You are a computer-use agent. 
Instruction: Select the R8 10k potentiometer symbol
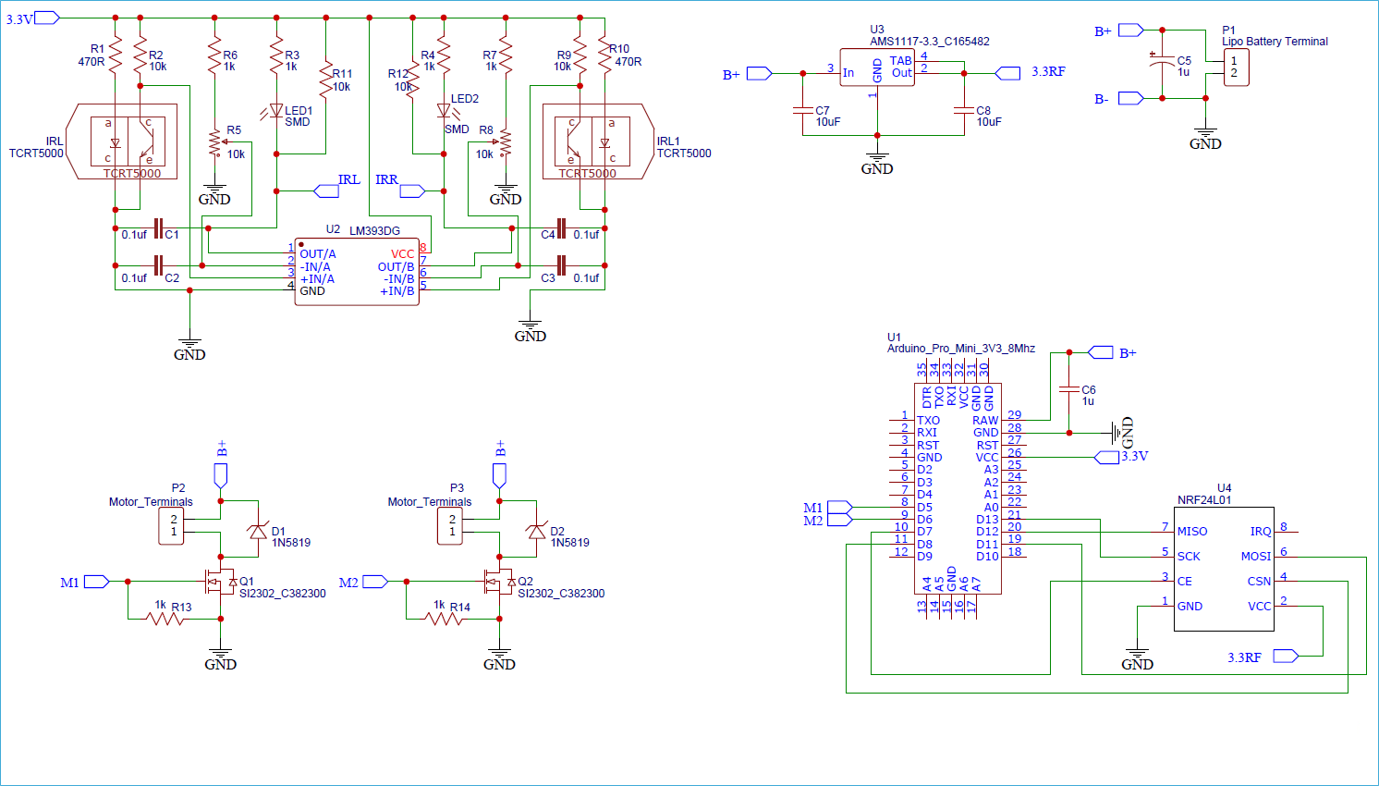click(505, 143)
